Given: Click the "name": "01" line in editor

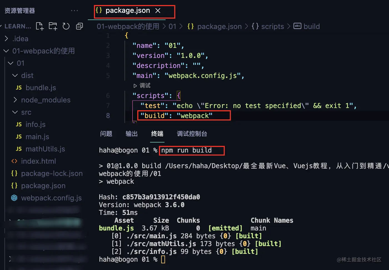Looking at the screenshot, I should click(x=158, y=45).
